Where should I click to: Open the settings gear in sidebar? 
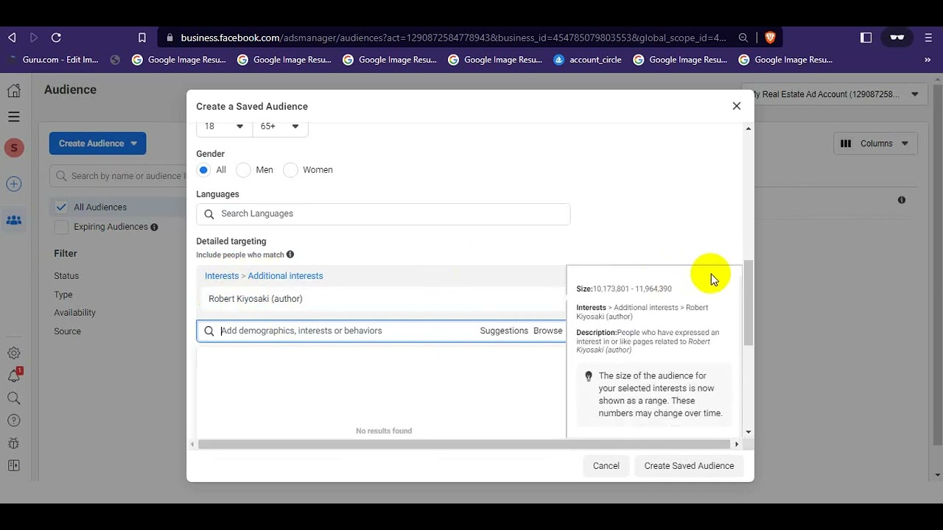tap(14, 353)
